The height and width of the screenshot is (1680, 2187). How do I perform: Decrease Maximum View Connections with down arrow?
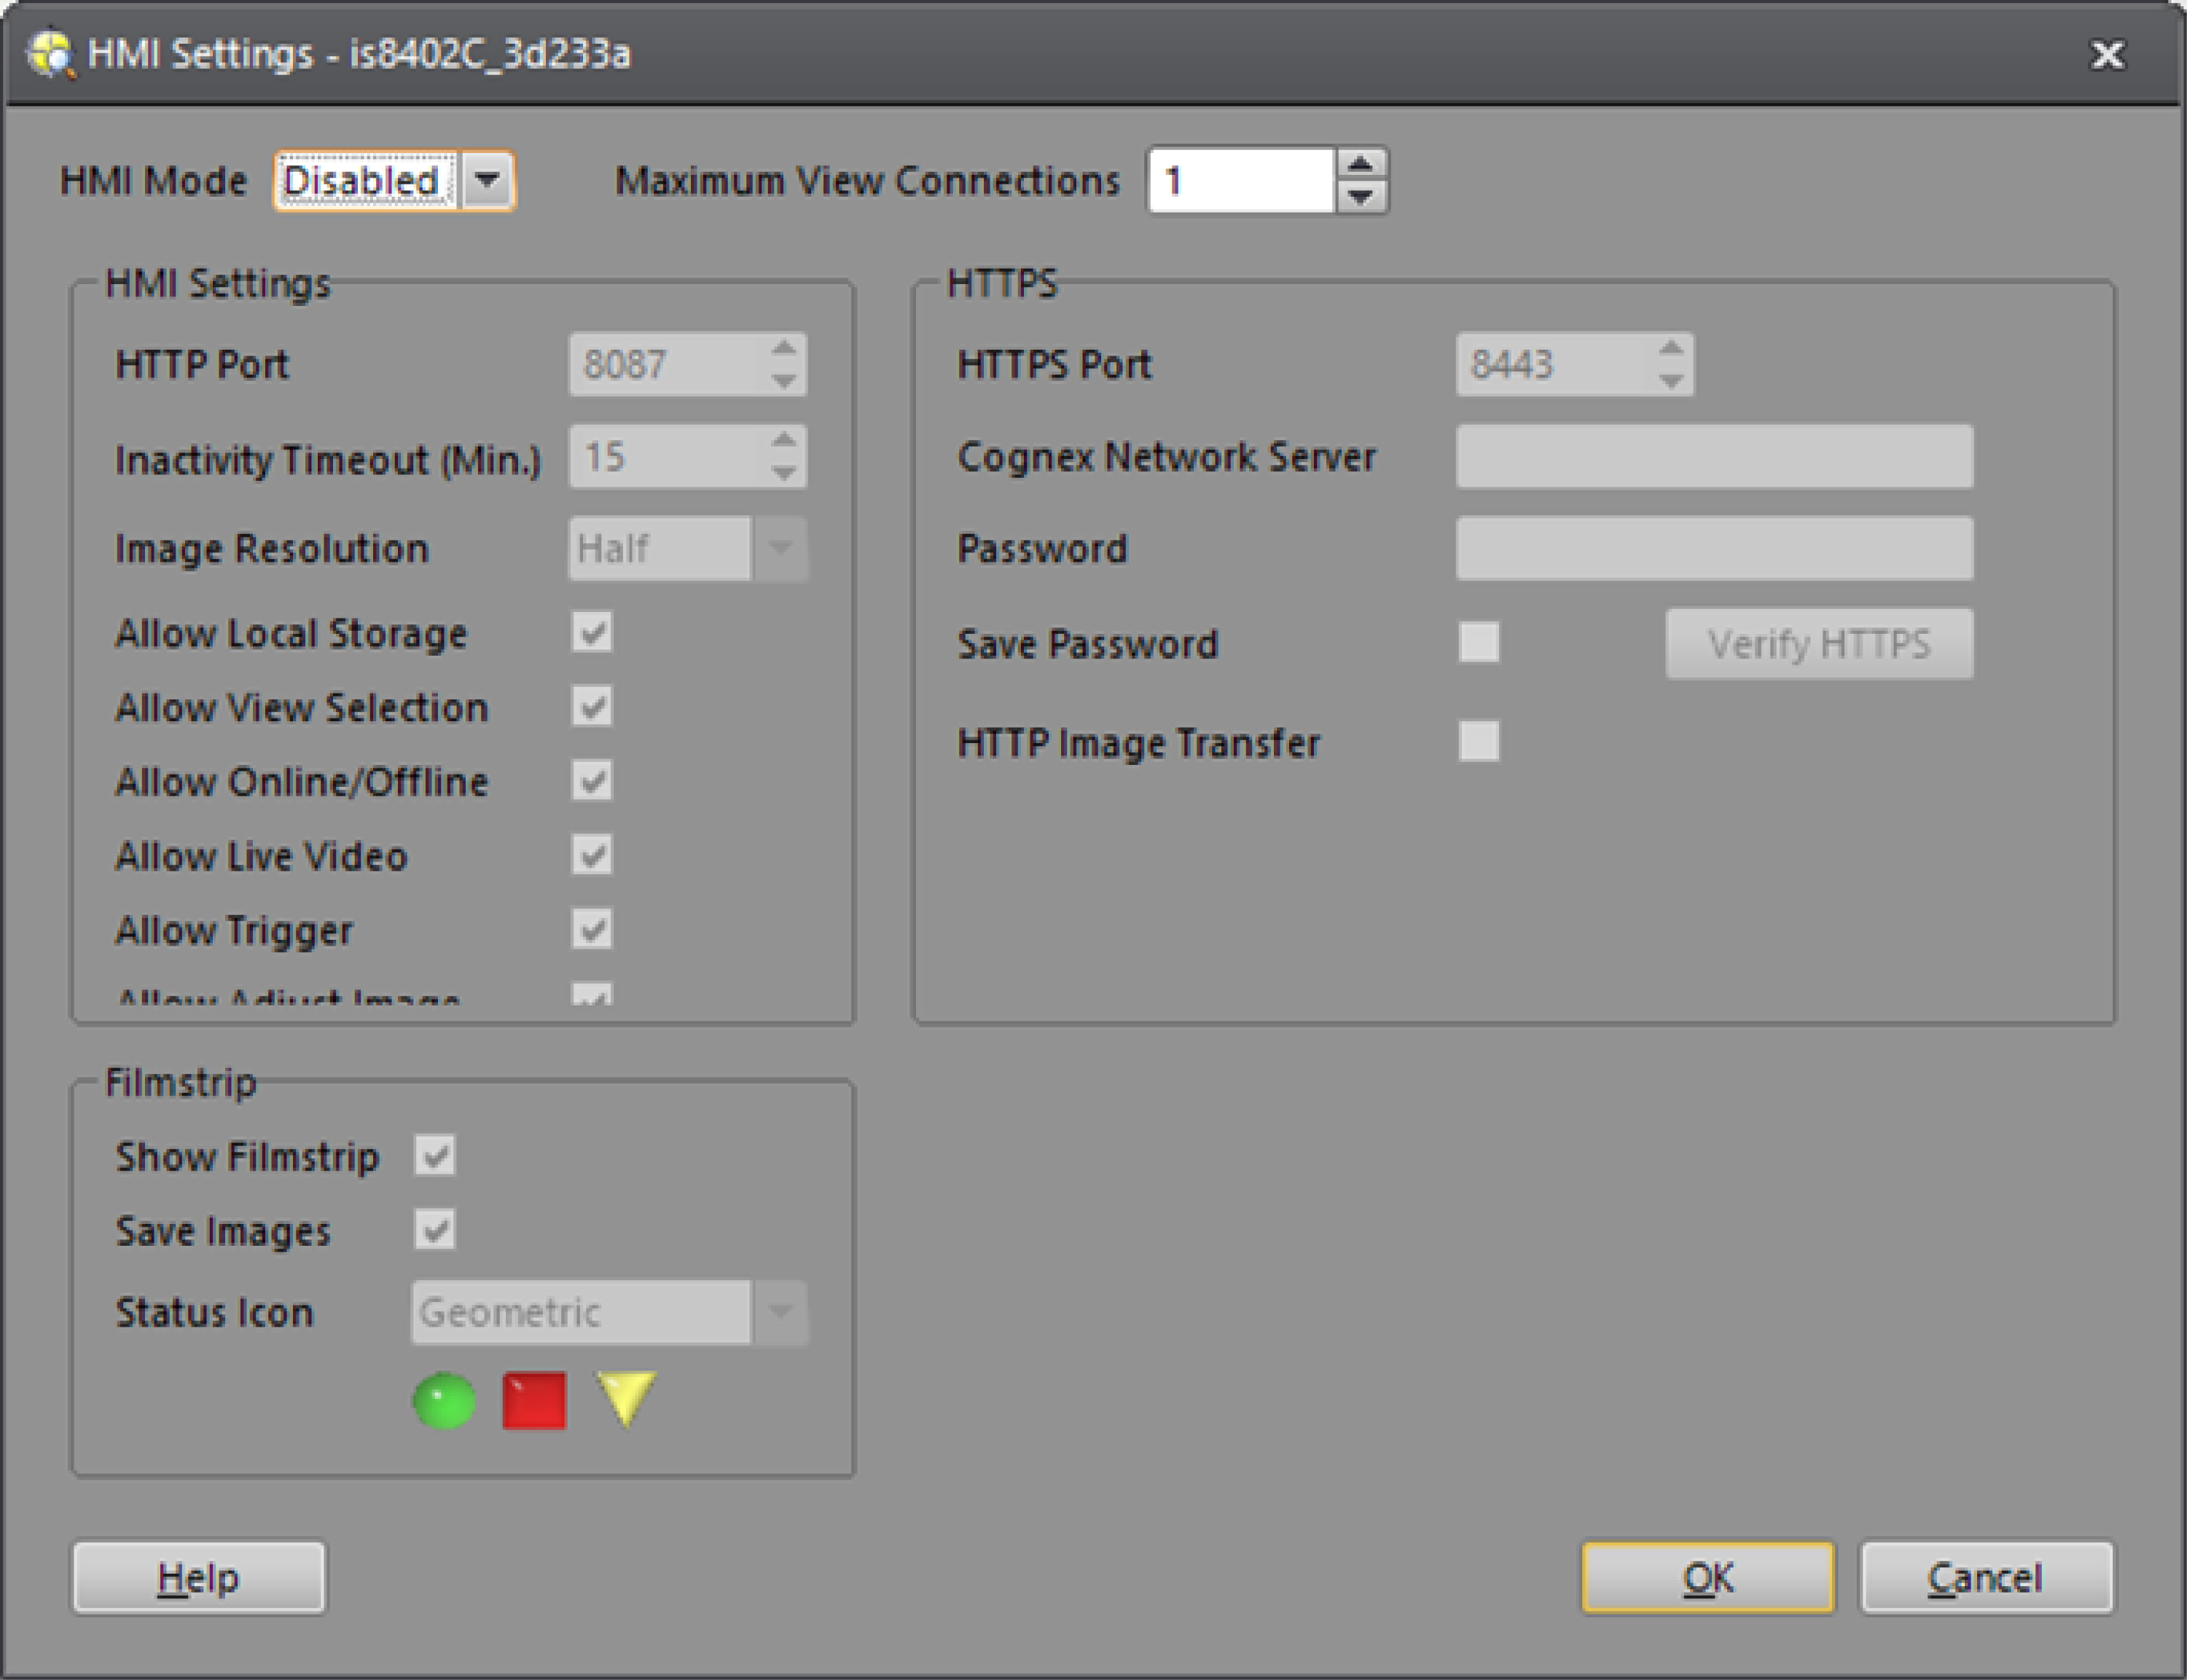1361,196
